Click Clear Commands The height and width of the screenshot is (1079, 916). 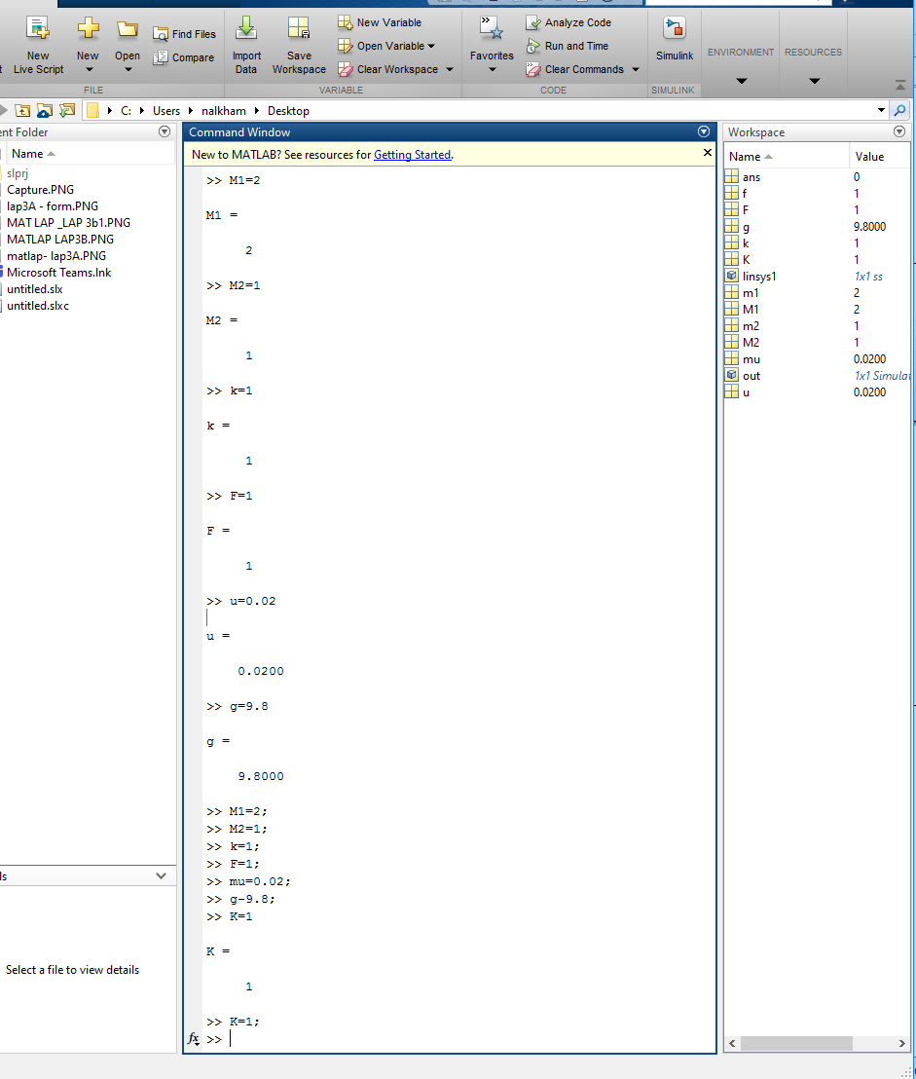click(x=575, y=69)
